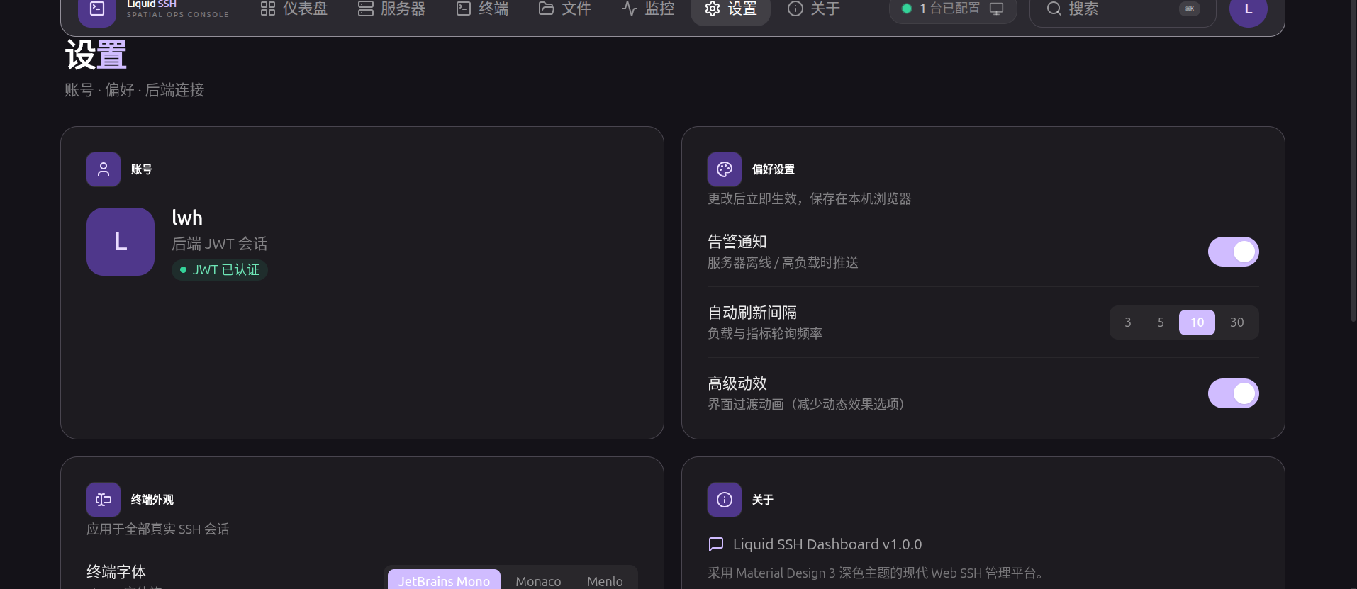Click the 界面过渡动画 description text
The image size is (1357, 589).
(806, 405)
